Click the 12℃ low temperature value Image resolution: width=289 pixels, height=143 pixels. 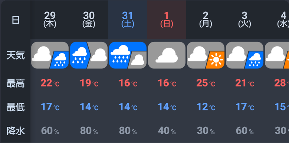click(x=206, y=107)
